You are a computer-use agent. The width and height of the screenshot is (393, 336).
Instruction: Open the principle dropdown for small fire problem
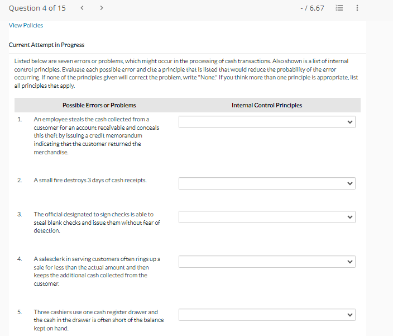[x=267, y=183]
